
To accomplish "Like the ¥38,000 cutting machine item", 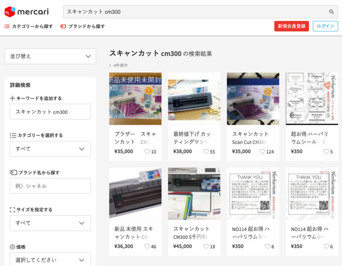I will (x=206, y=151).
